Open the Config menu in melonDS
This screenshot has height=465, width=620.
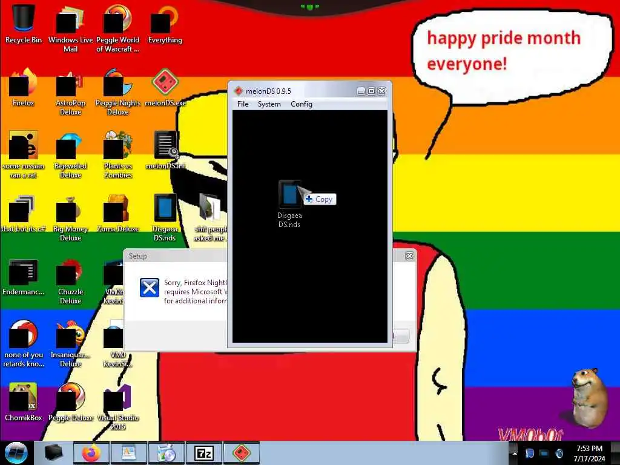tap(302, 104)
